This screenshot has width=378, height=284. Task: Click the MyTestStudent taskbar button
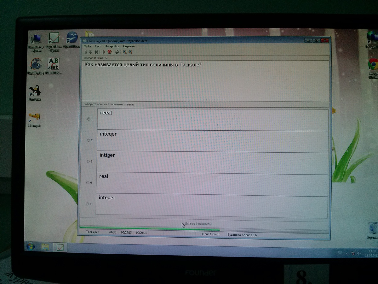[x=60, y=248]
